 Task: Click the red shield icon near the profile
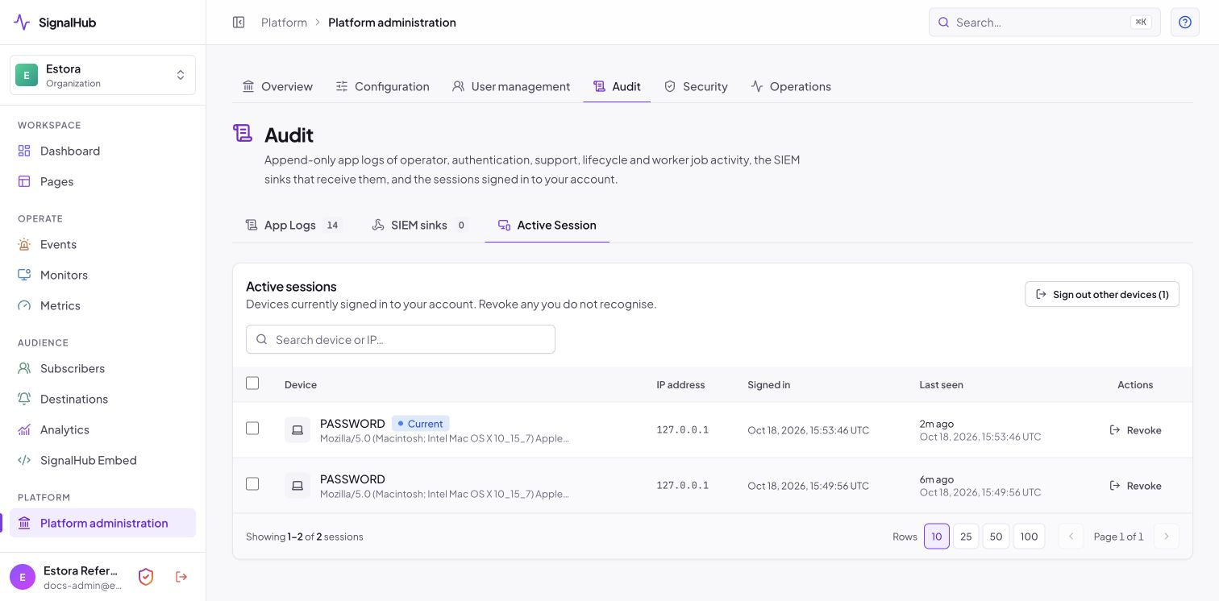[146, 577]
